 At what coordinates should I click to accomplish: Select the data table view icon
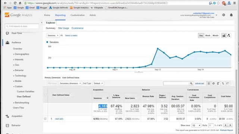[x=209, y=83]
